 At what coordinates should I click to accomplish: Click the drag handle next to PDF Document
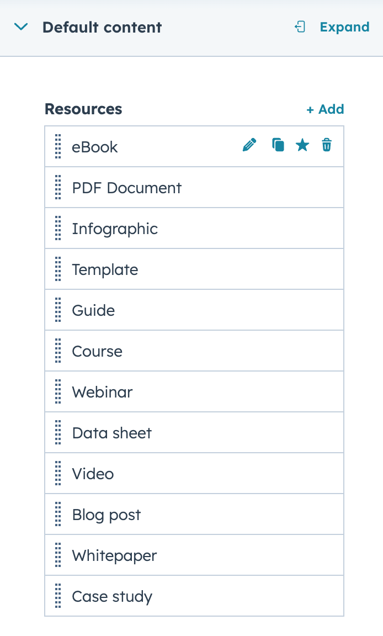point(57,187)
